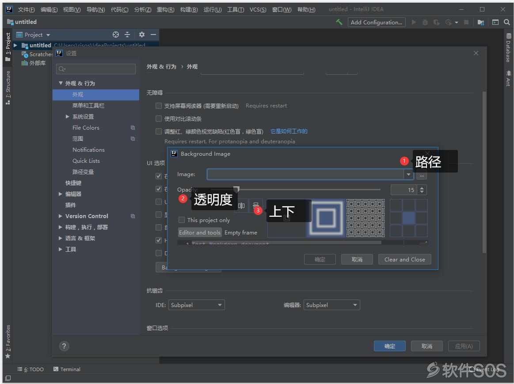
Task: Open the 重构(R) menu
Action: point(166,10)
